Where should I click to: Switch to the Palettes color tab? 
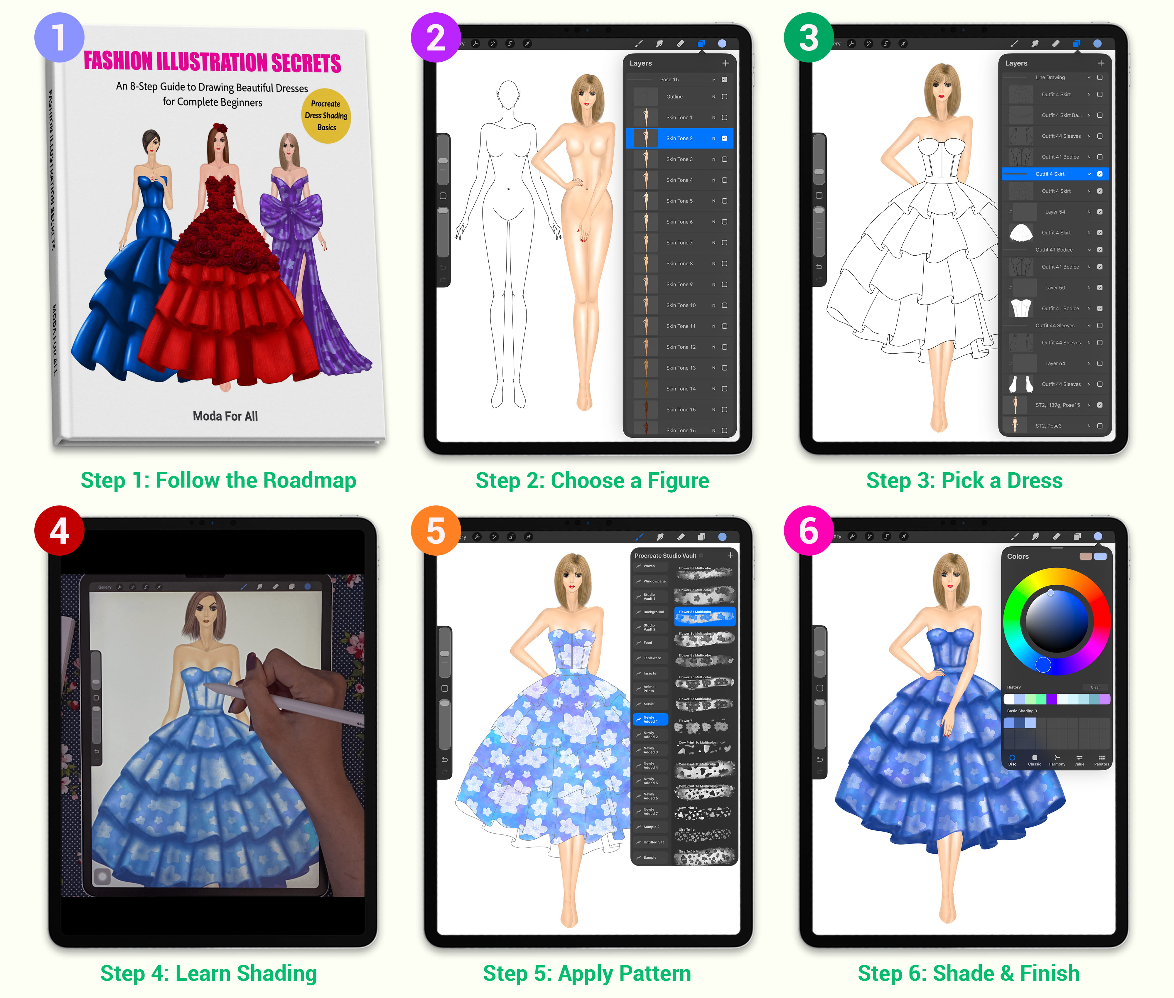click(1102, 760)
